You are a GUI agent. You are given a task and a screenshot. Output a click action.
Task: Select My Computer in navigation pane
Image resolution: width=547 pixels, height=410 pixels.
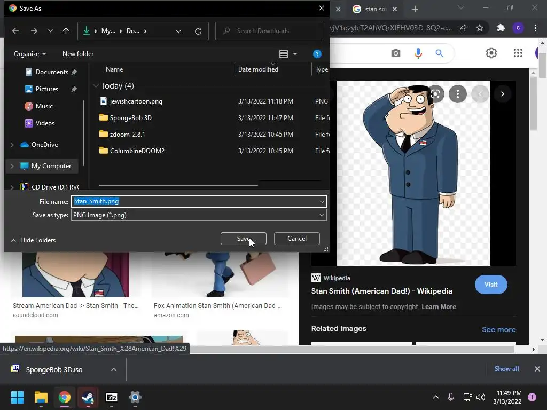(51, 166)
